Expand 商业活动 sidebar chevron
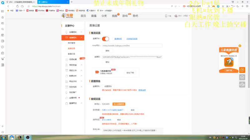Viewport: 250px width, 140px height. tap(82, 81)
